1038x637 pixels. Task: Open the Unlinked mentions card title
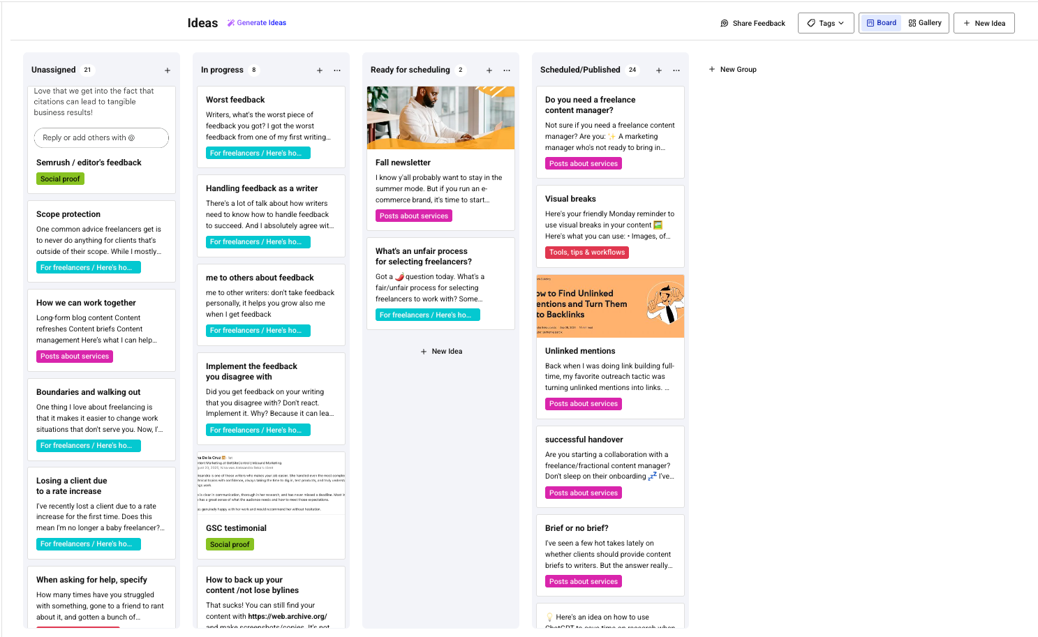(580, 351)
